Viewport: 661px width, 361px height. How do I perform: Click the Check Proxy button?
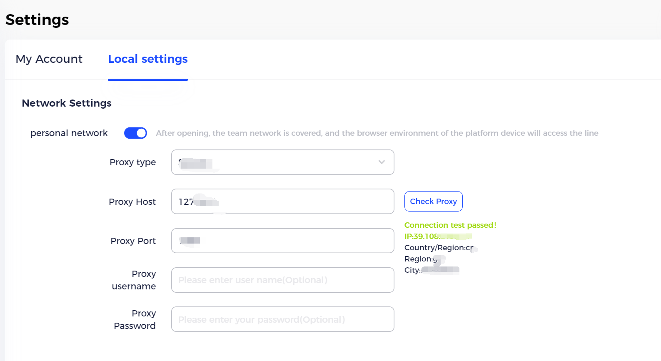[x=433, y=202]
